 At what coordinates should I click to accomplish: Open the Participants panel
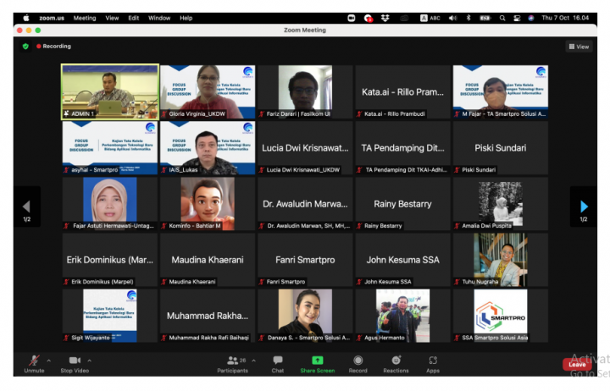[x=232, y=361]
